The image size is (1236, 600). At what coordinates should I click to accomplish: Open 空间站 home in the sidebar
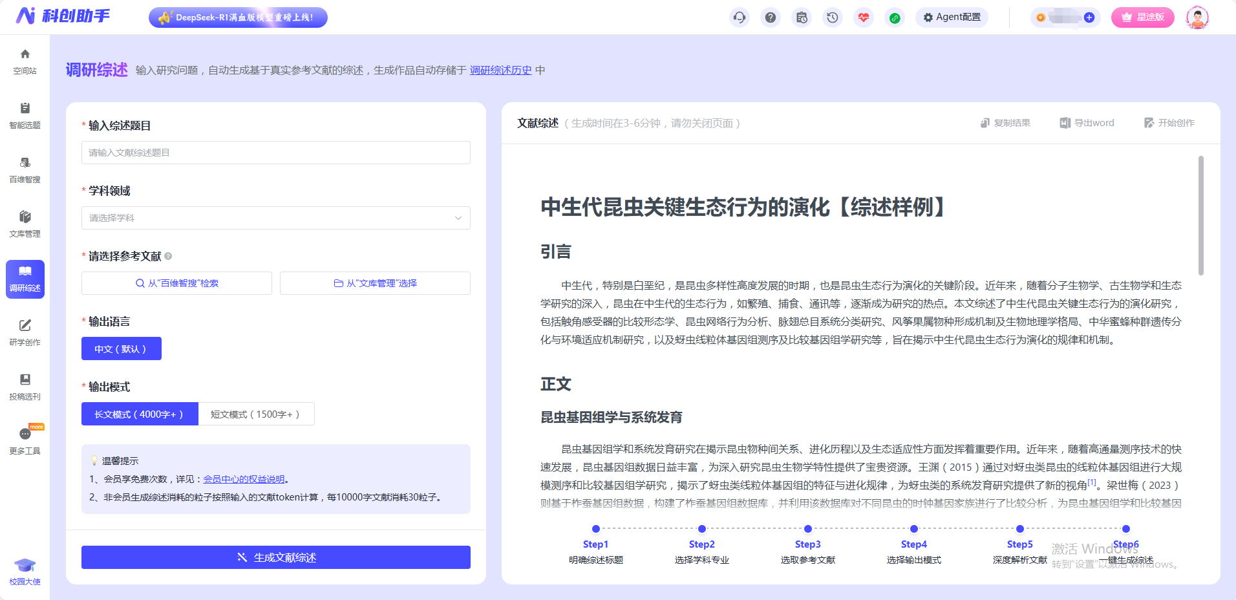pyautogui.click(x=25, y=61)
